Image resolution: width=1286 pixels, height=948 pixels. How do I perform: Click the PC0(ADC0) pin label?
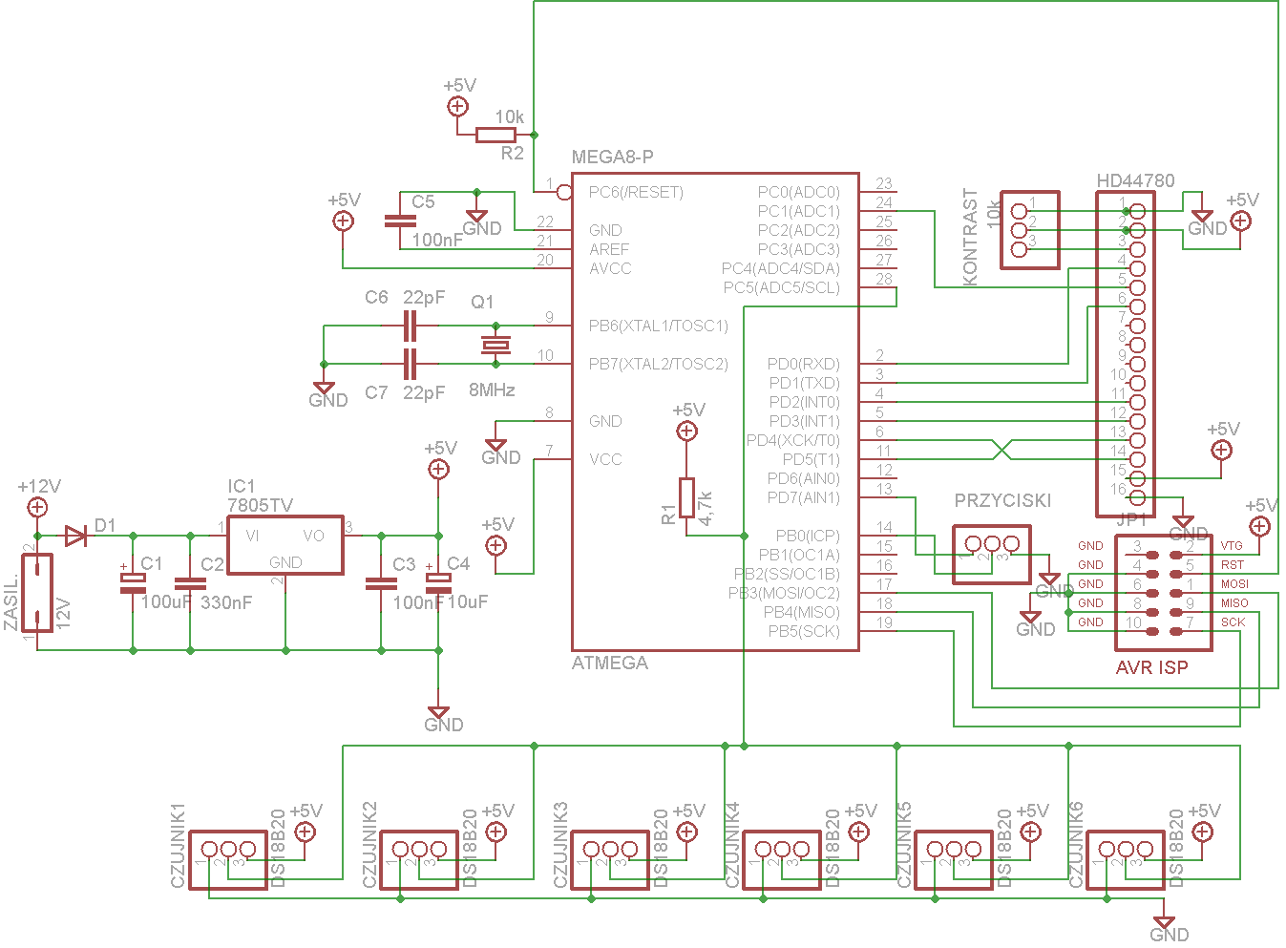click(799, 192)
